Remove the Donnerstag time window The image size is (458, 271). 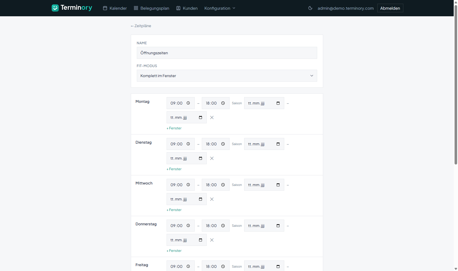(x=212, y=240)
